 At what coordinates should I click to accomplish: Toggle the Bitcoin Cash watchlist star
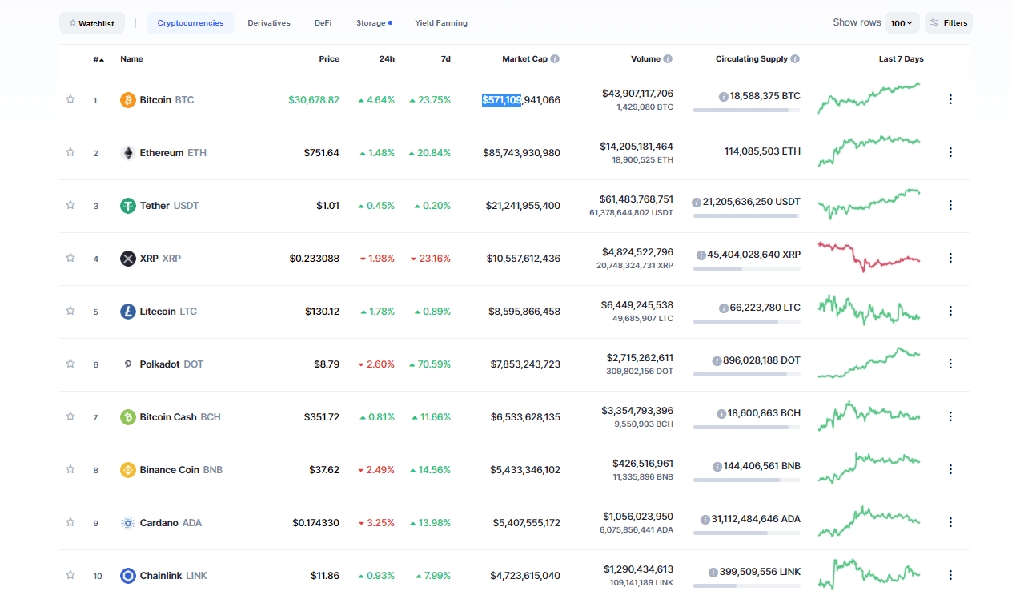(x=70, y=416)
